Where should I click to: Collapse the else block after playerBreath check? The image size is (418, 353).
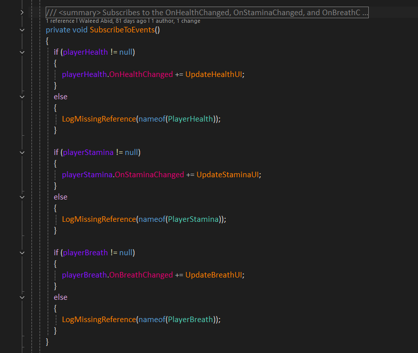click(x=21, y=297)
